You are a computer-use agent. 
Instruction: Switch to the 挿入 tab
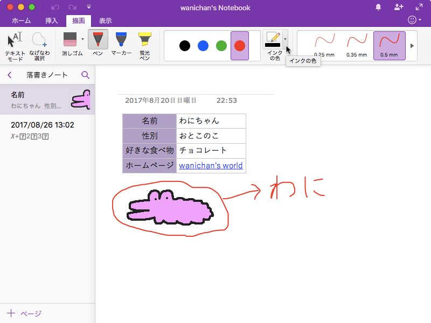tap(51, 20)
